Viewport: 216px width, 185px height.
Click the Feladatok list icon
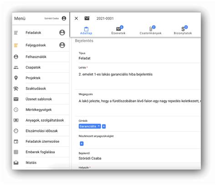16,33
